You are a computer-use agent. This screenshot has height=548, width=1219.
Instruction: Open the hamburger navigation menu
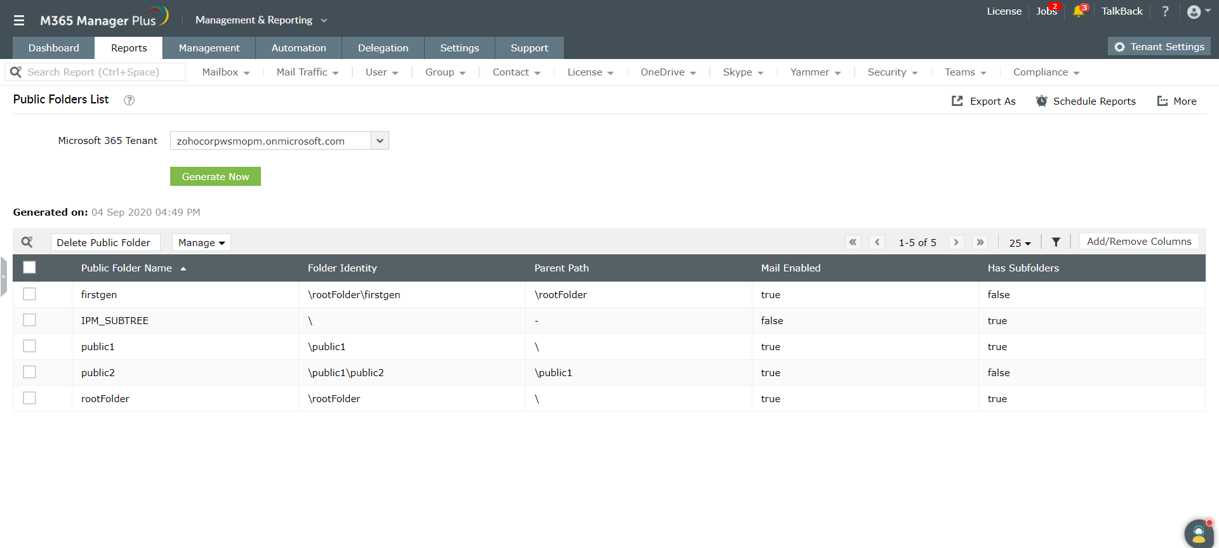pyautogui.click(x=19, y=20)
